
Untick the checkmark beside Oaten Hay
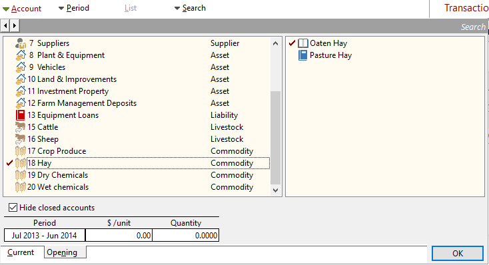pyautogui.click(x=292, y=43)
